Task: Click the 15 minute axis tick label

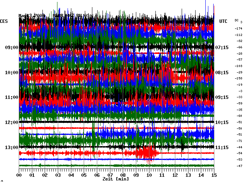Action: tap(214, 175)
